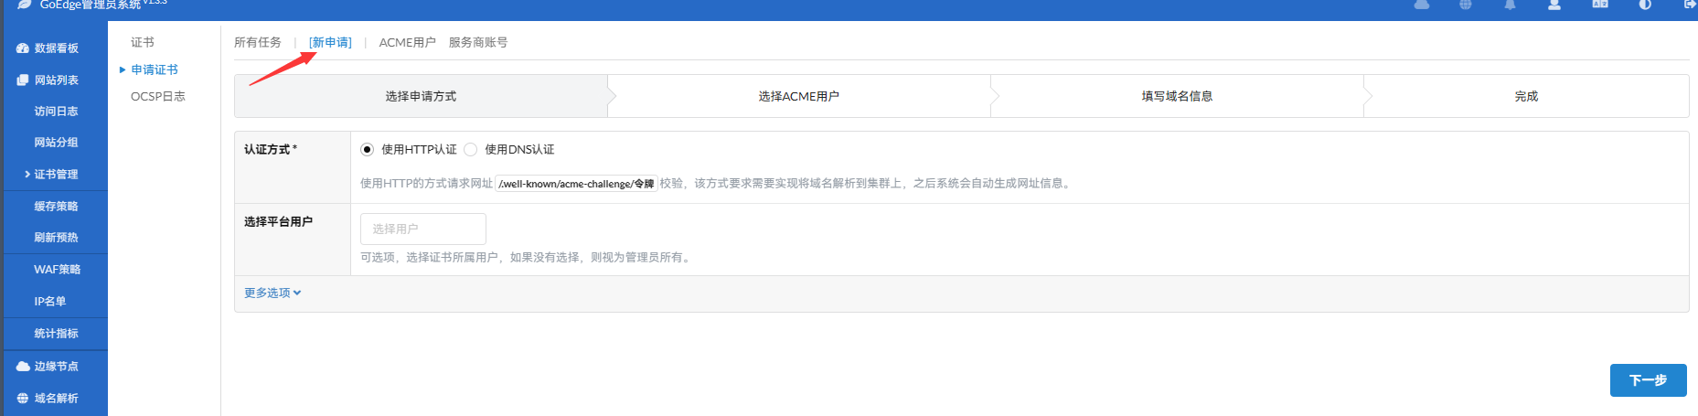The height and width of the screenshot is (416, 1698).
Task: Open the ACME用户 tab
Action: (x=407, y=43)
